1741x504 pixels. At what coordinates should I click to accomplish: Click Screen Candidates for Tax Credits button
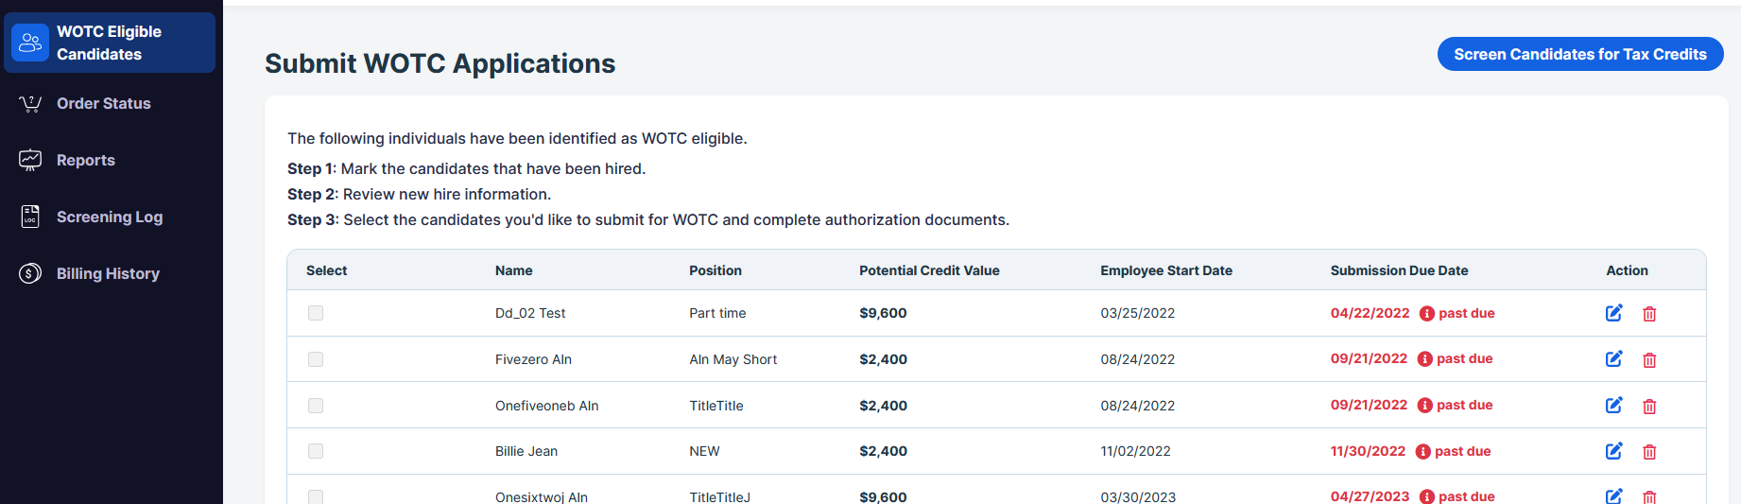point(1580,54)
